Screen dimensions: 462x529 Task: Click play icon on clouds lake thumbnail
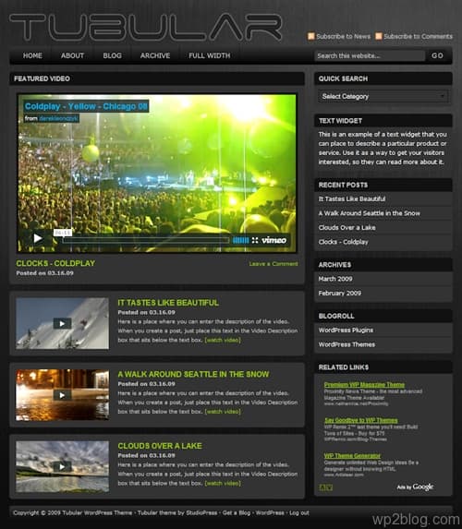point(62,466)
